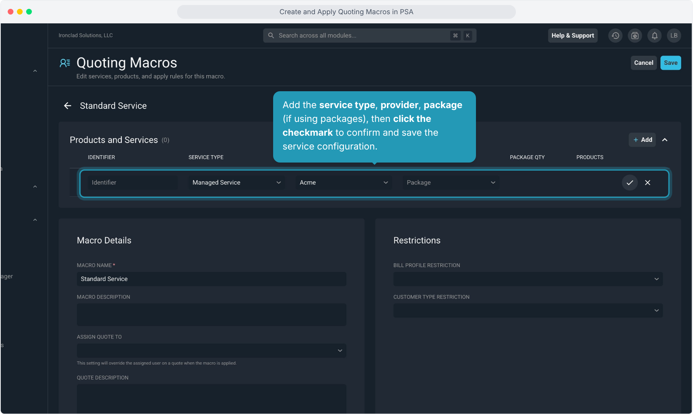Click the Macro Name field
This screenshot has height=414, width=693.
point(212,279)
